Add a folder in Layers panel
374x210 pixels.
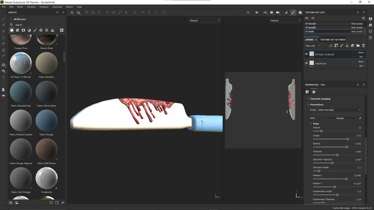pyautogui.click(x=358, y=45)
